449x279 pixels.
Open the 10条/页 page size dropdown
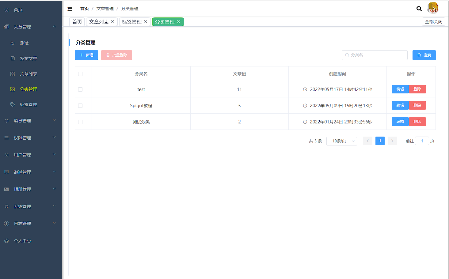coord(341,141)
